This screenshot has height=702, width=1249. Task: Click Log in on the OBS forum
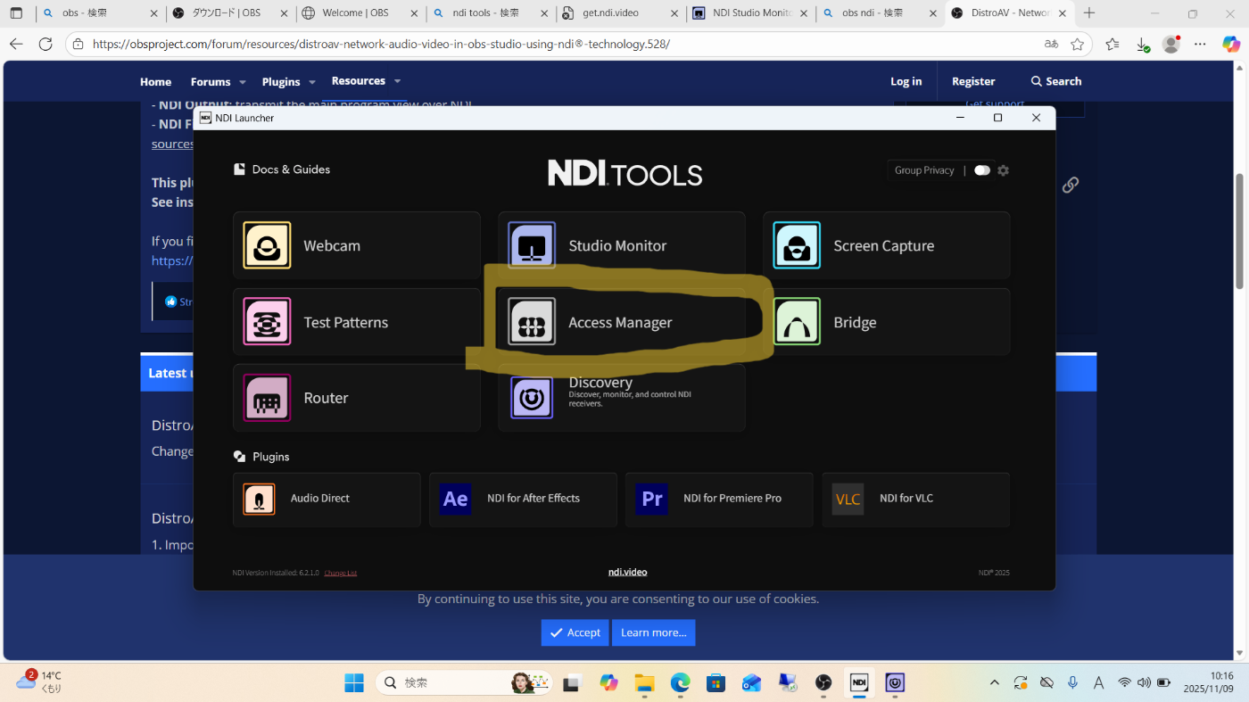click(906, 81)
